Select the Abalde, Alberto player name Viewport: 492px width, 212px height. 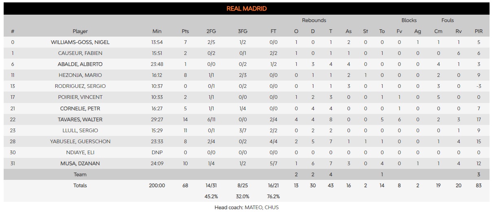tap(80, 64)
